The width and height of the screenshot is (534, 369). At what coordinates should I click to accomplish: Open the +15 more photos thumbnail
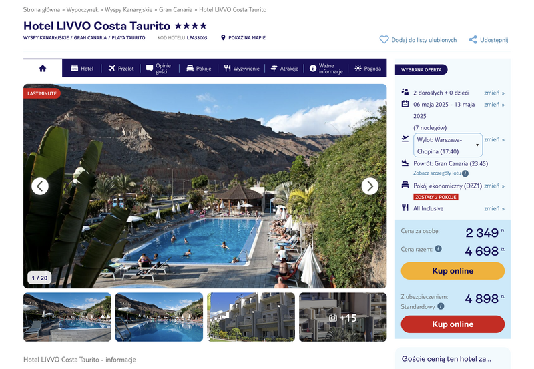point(342,317)
